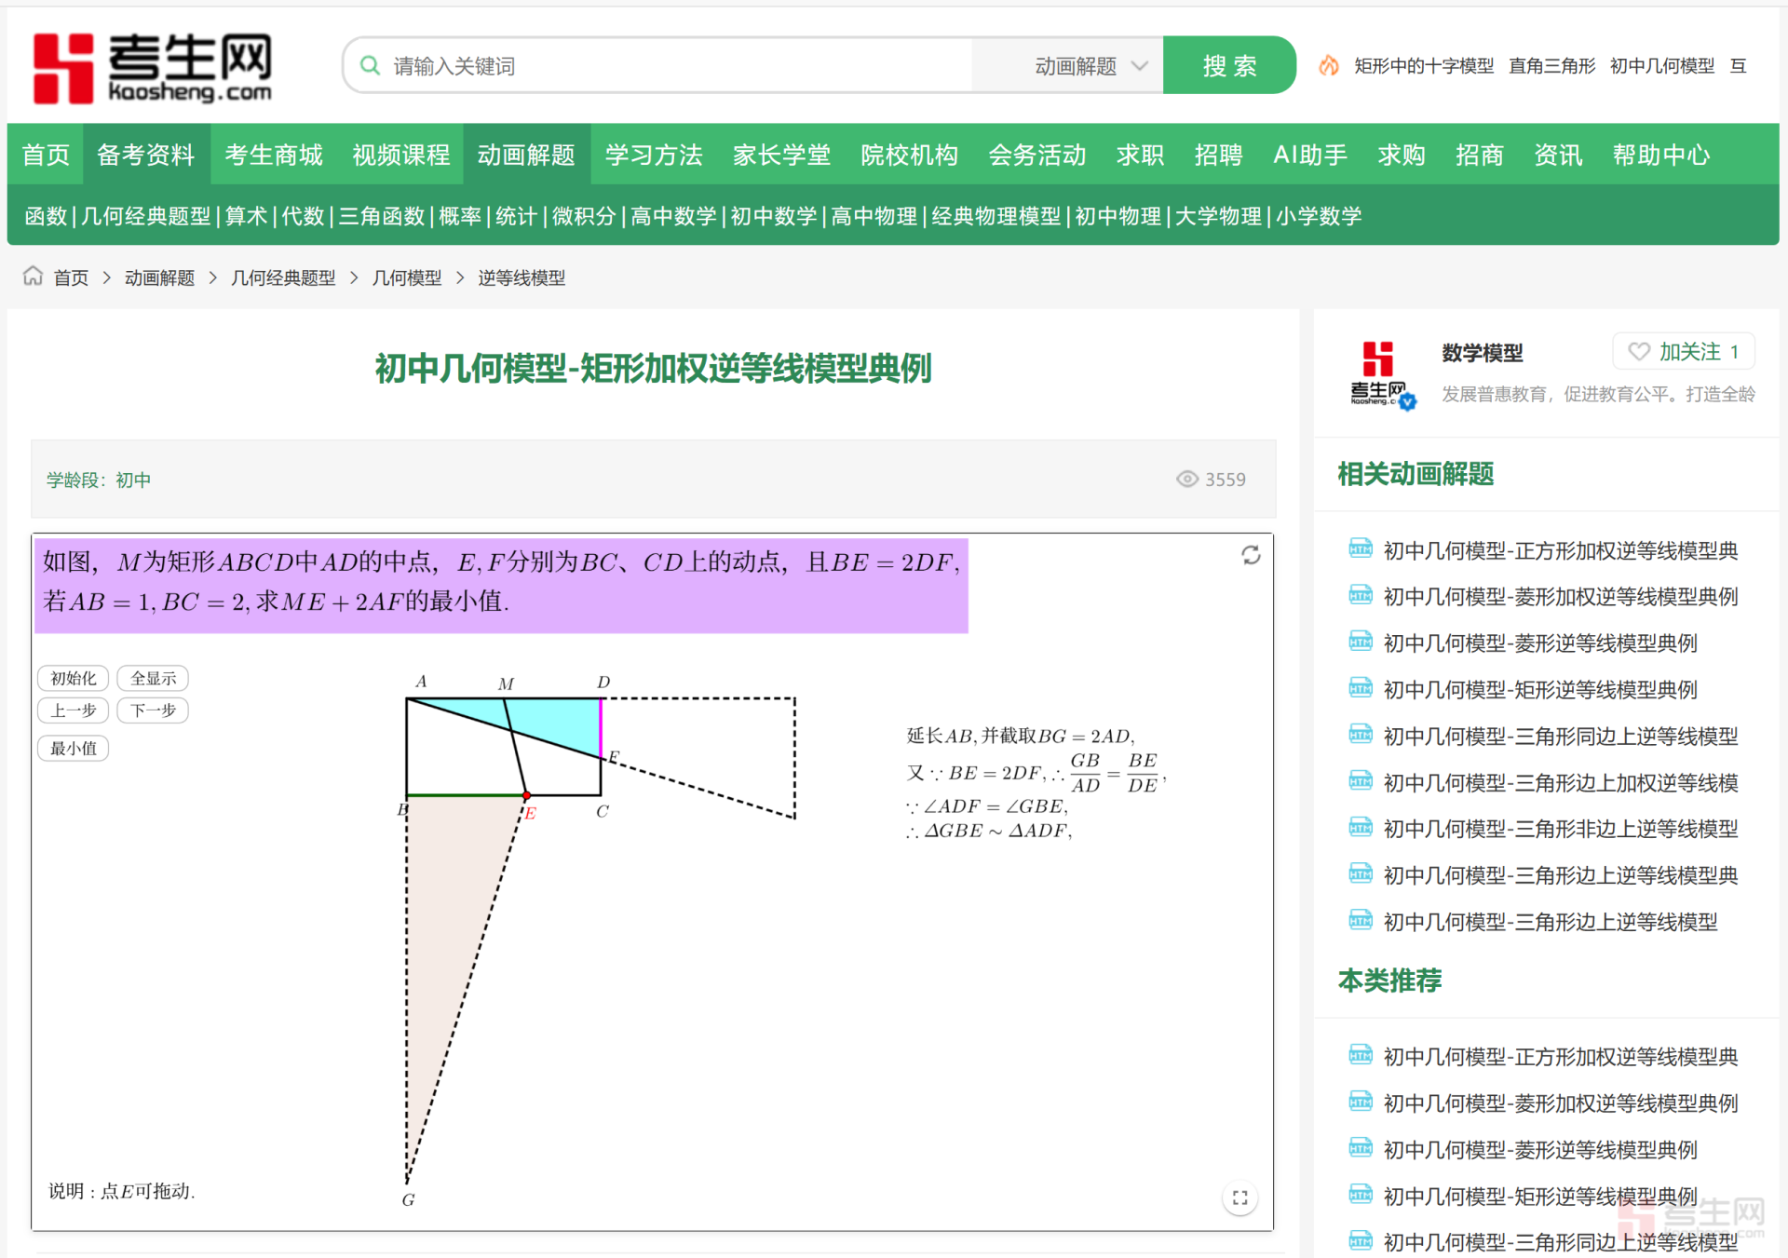Image resolution: width=1788 pixels, height=1258 pixels.
Task: Click the green 搜索 button
Action: [1228, 65]
